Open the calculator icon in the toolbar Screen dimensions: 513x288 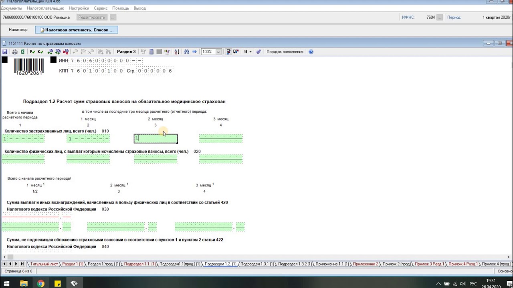(x=151, y=52)
